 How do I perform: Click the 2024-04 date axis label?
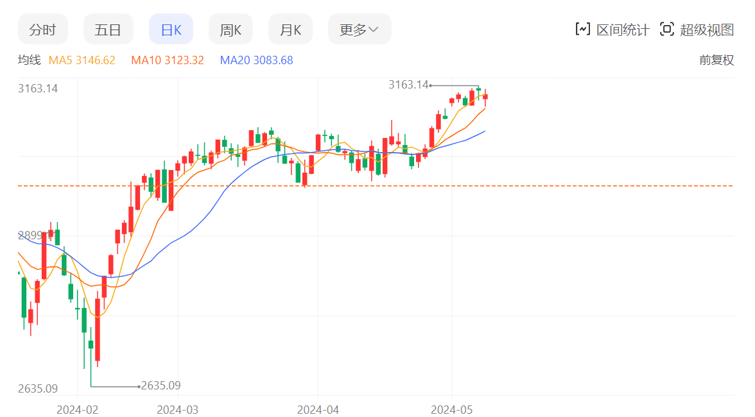(318, 409)
